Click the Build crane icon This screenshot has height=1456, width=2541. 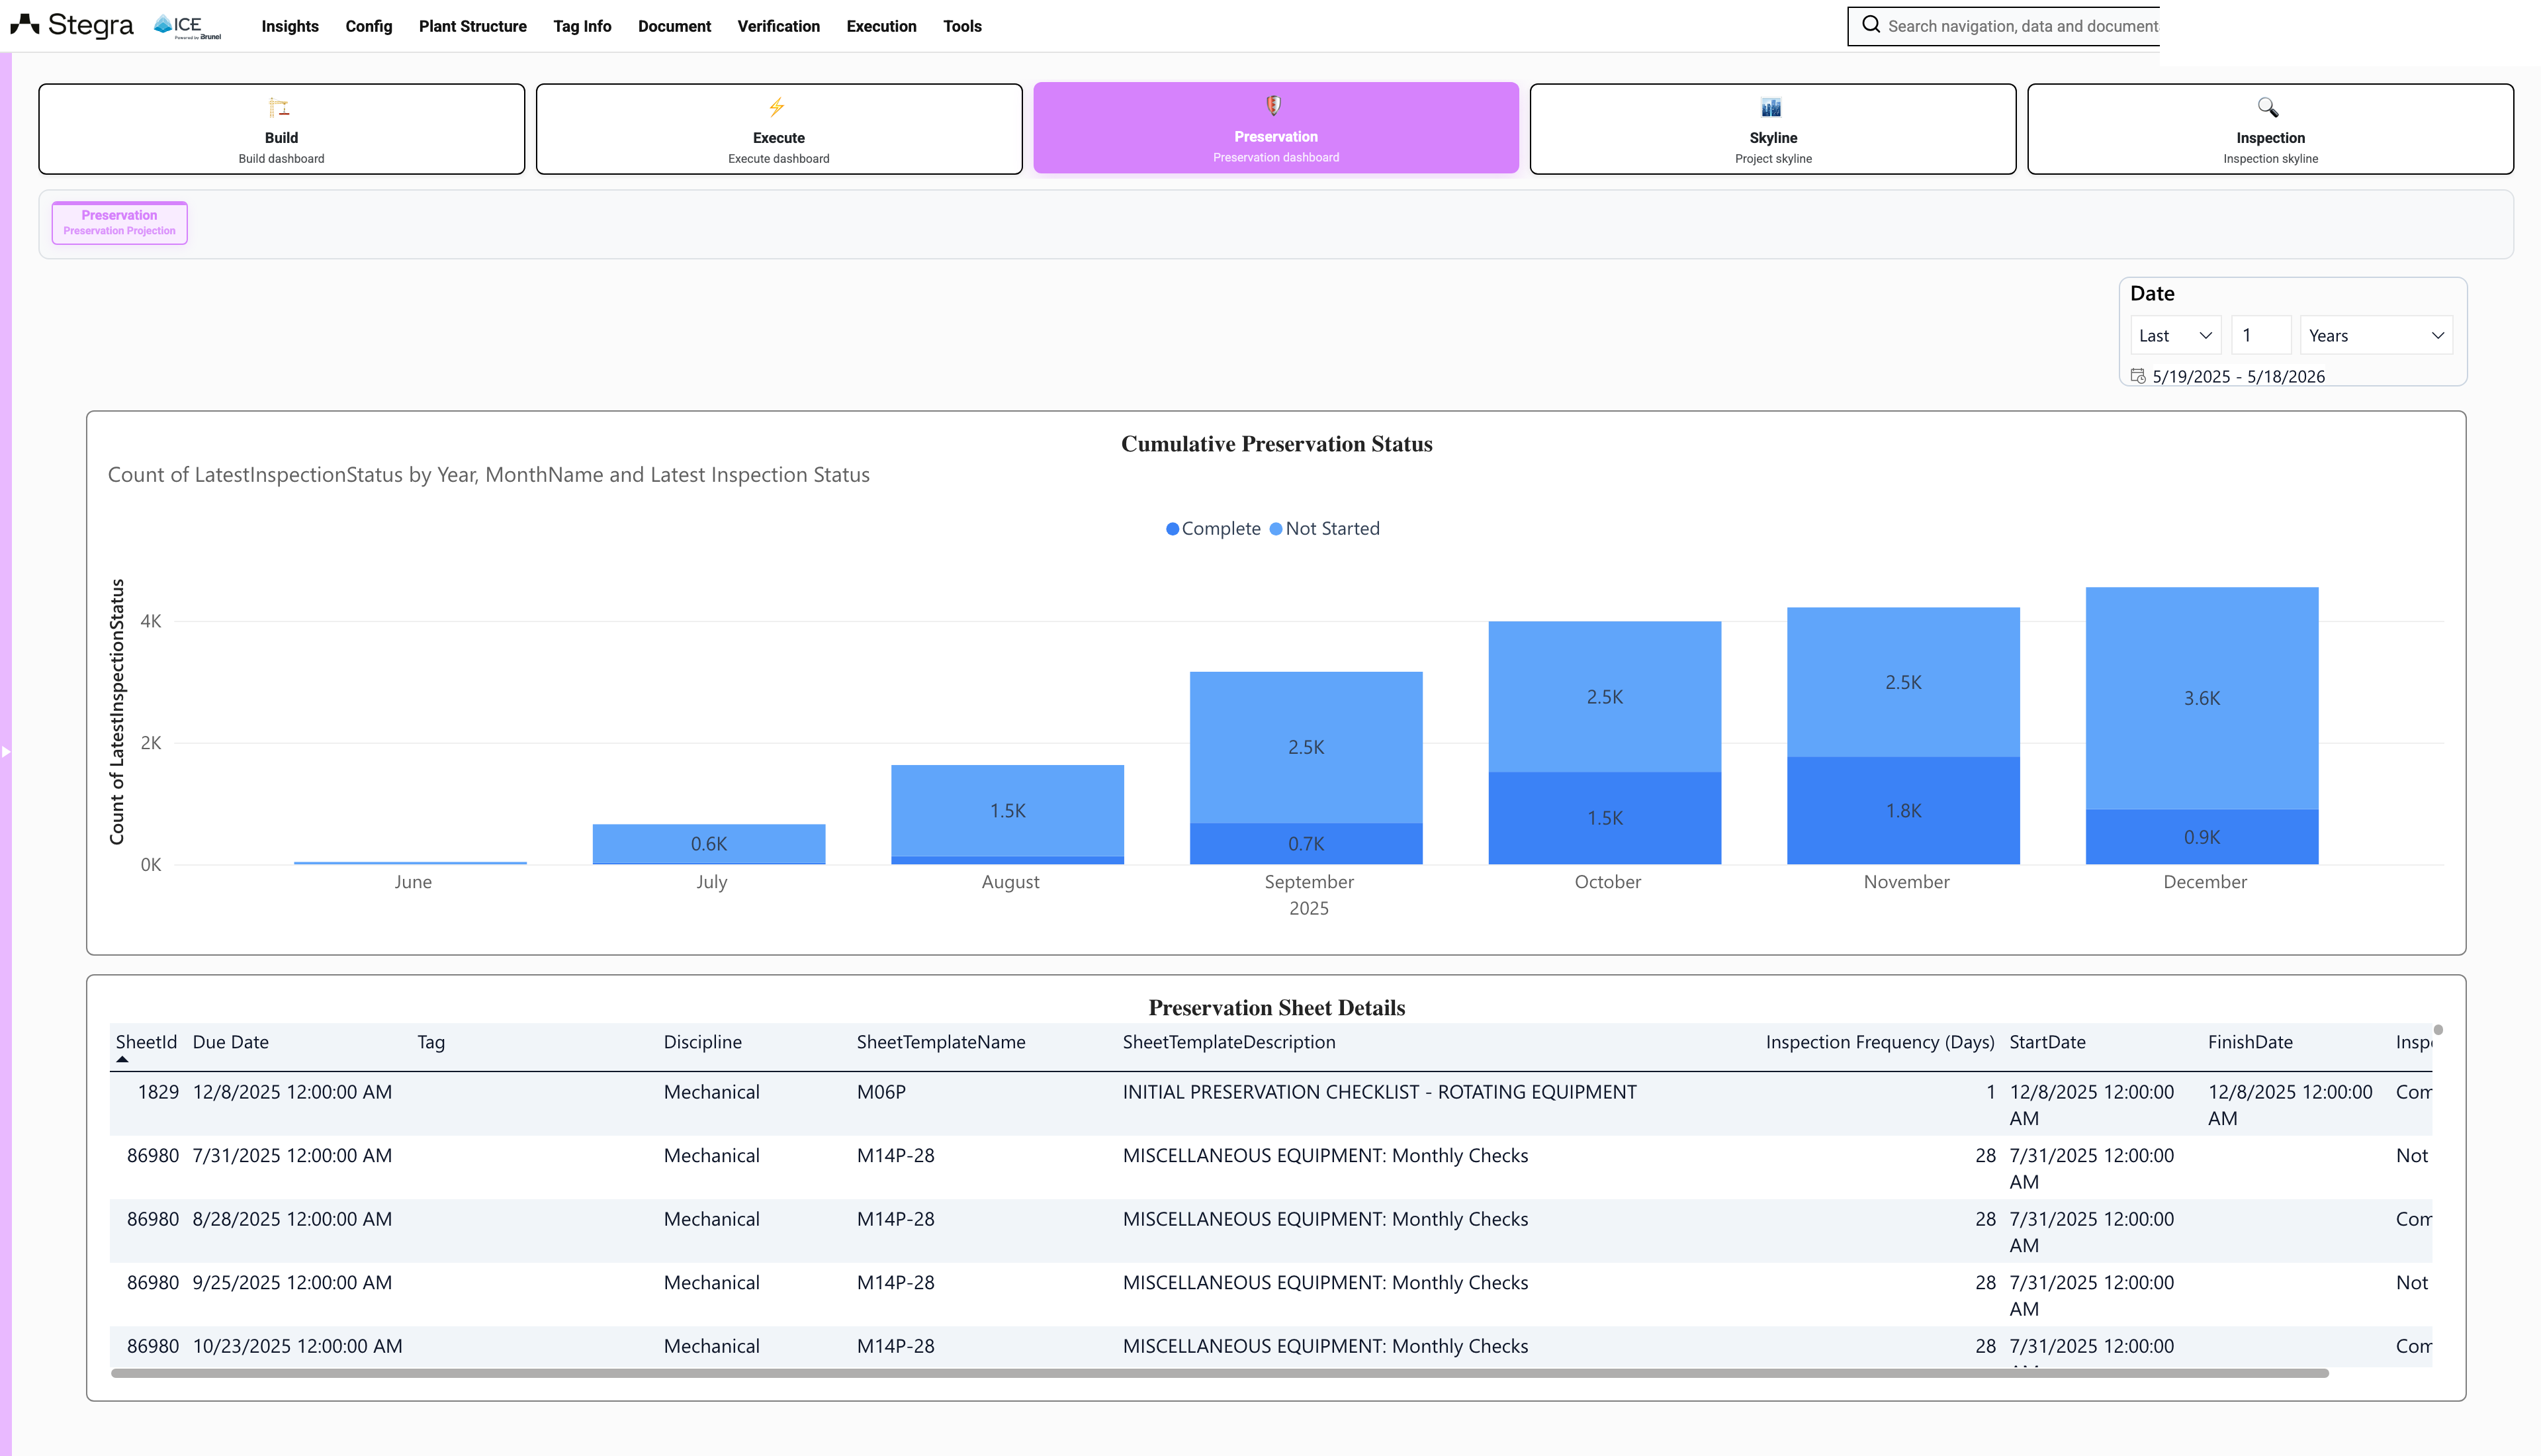click(x=280, y=107)
